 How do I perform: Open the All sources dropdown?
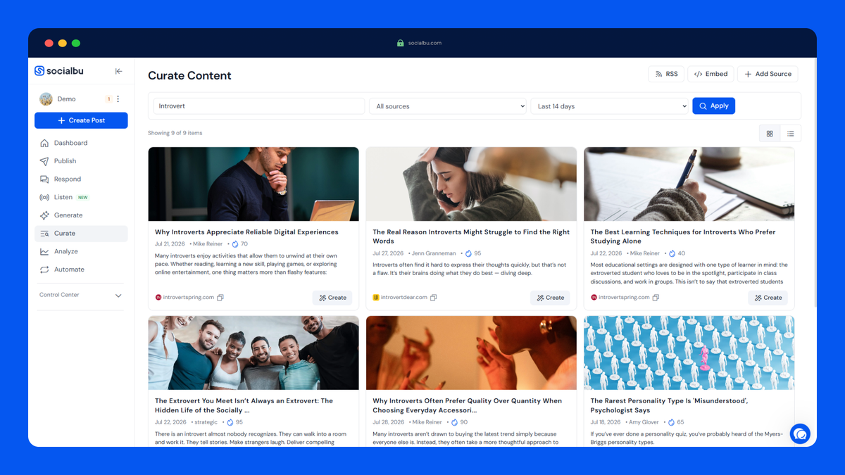click(x=449, y=106)
